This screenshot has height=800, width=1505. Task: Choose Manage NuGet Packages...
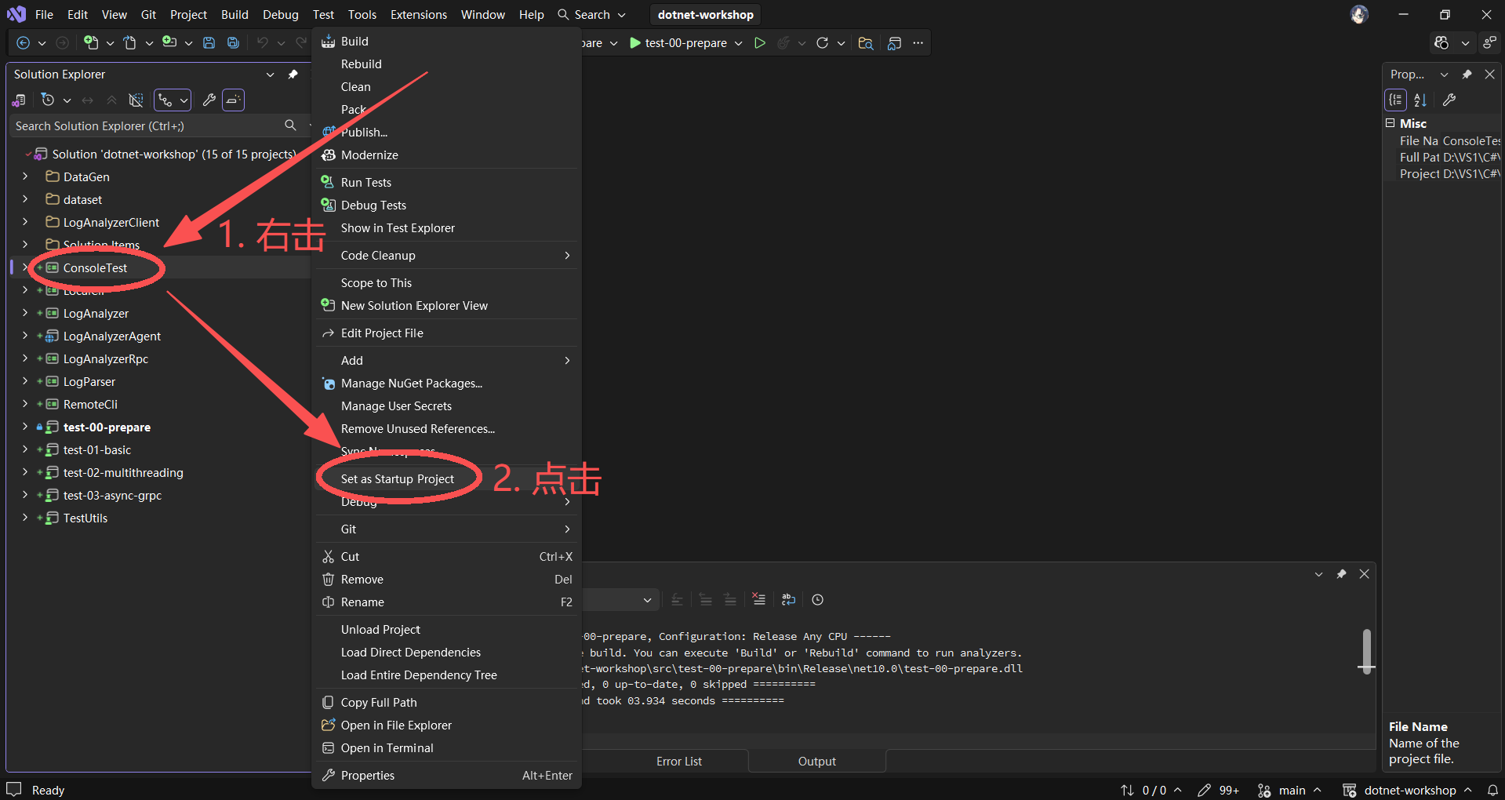coord(447,383)
